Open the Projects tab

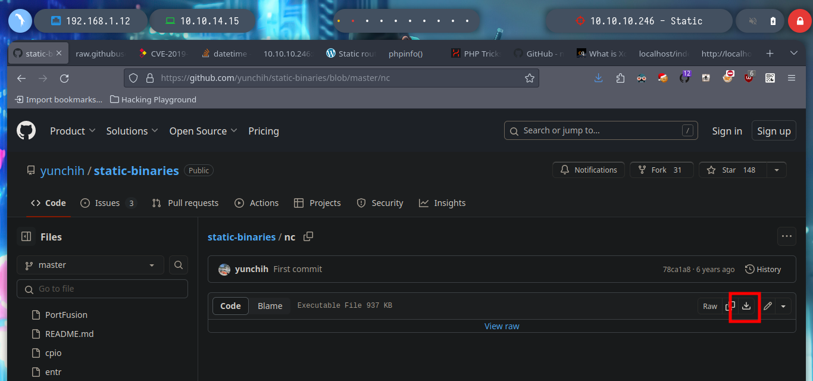coord(317,203)
